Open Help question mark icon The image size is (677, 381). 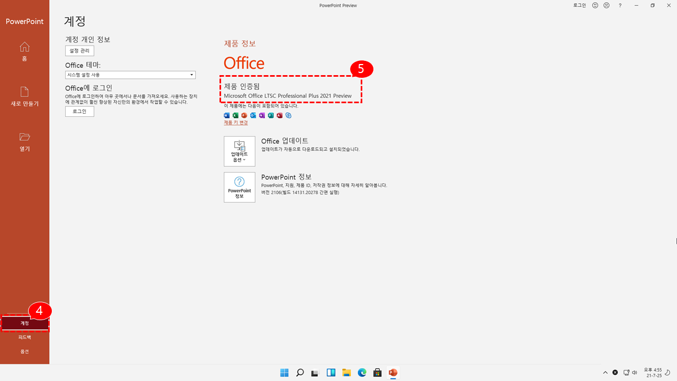click(x=620, y=5)
